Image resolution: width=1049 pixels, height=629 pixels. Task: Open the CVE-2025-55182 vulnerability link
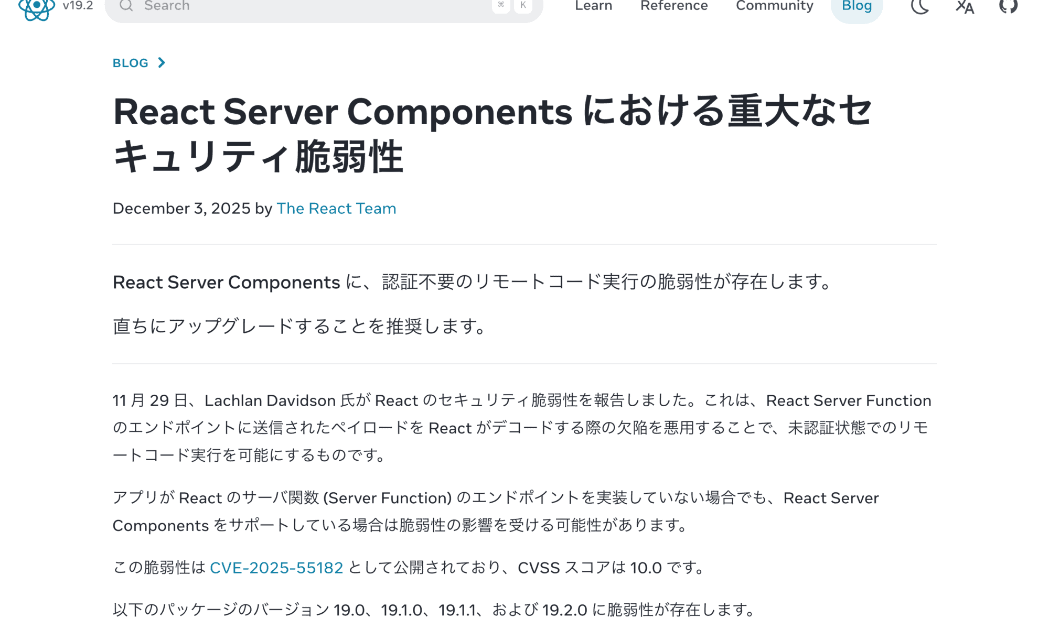tap(276, 567)
